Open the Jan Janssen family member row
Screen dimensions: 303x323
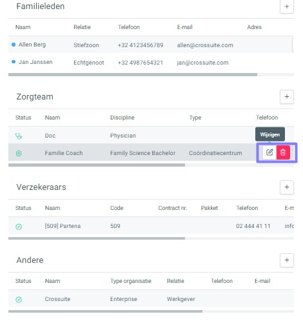[x=151, y=62]
